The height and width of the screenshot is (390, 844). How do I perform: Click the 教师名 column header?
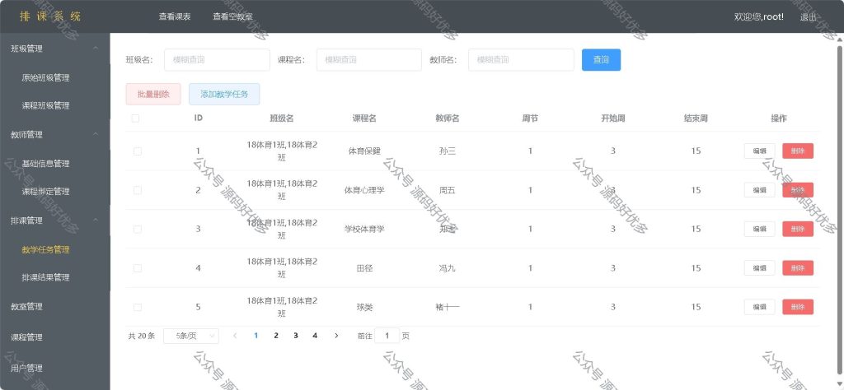(x=448, y=118)
